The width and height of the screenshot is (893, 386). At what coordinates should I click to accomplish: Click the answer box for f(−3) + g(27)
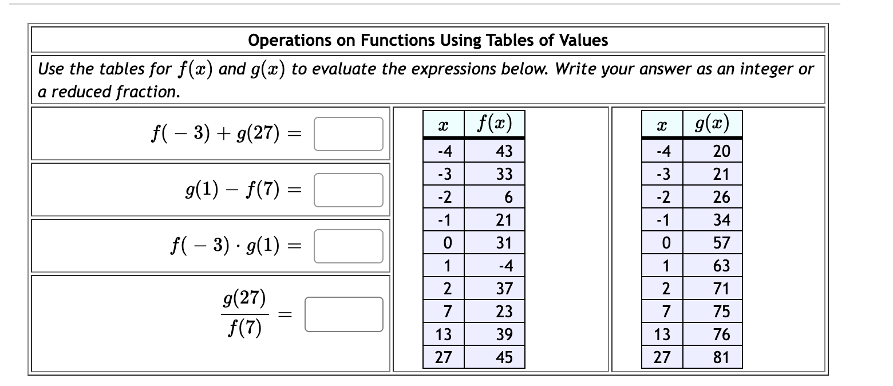(x=349, y=133)
